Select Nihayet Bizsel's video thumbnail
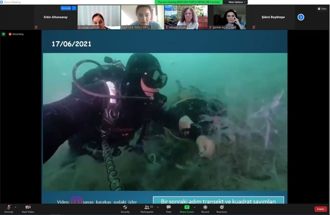This screenshot has height=215, width=330. coord(186,17)
